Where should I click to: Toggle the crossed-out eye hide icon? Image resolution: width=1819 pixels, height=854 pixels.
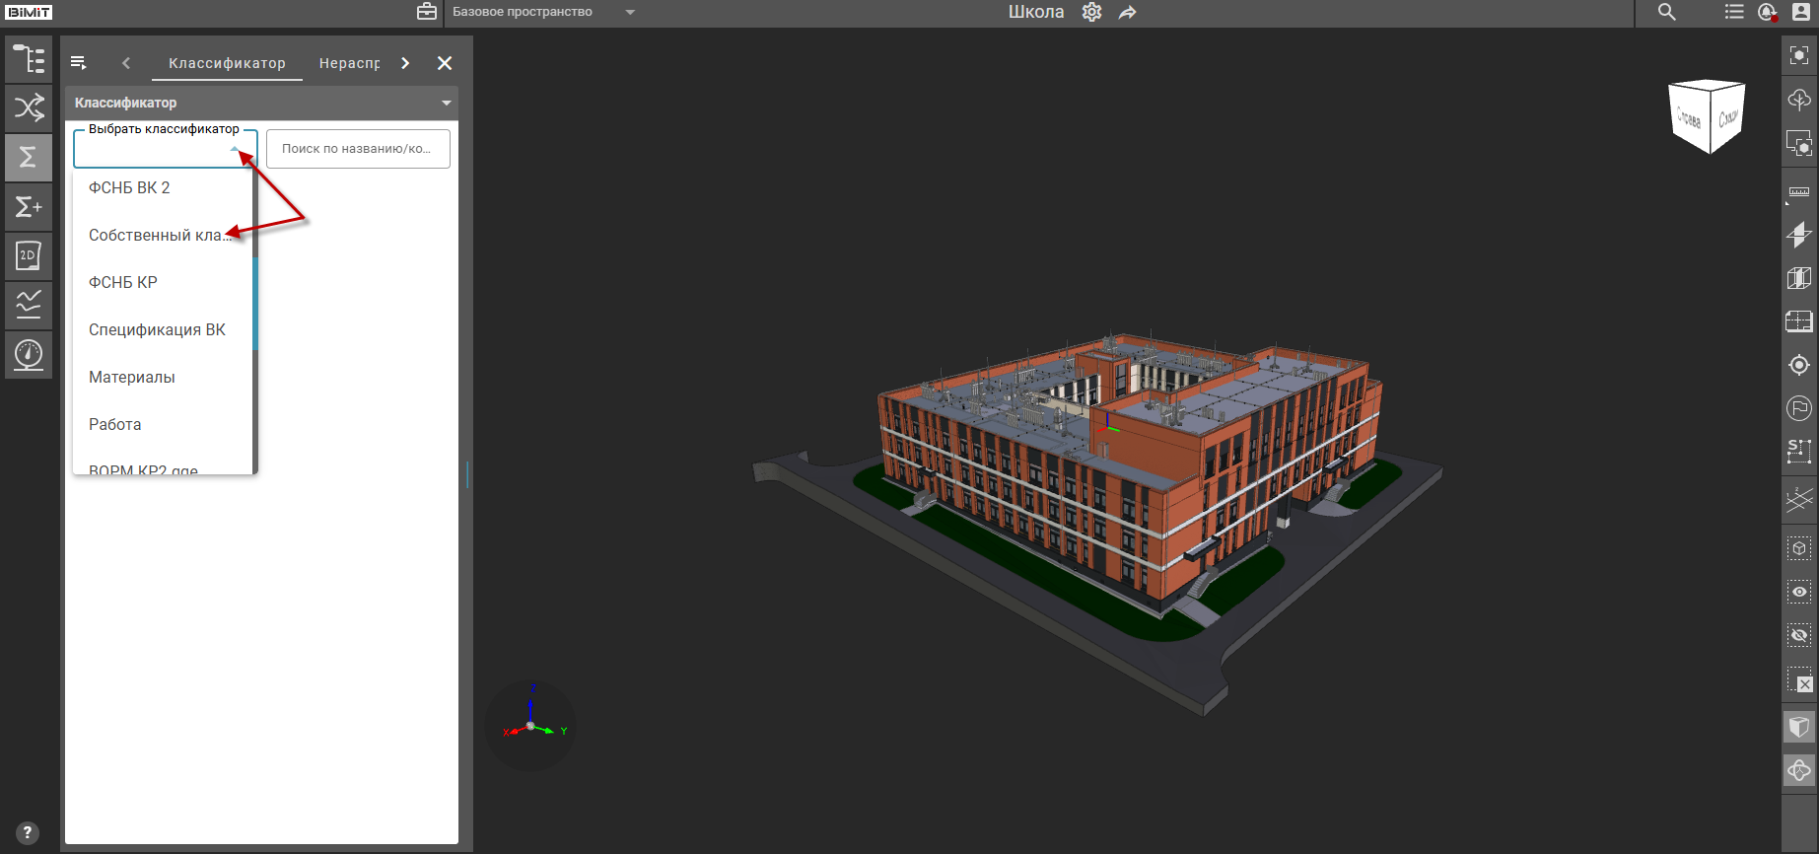click(1798, 636)
